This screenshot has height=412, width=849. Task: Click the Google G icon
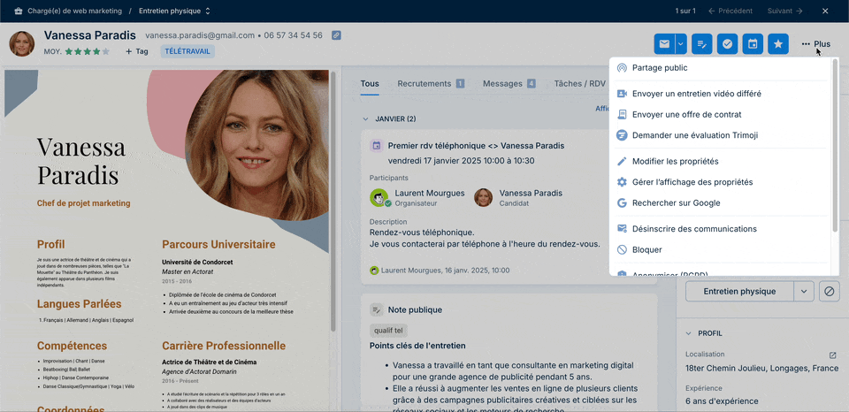pyautogui.click(x=622, y=203)
